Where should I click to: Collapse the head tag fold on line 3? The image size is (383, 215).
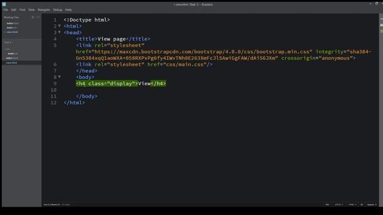click(x=59, y=32)
